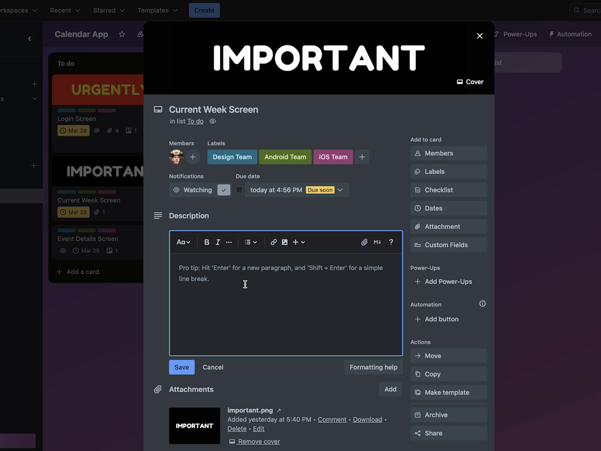Open Formatting help
The width and height of the screenshot is (601, 451).
pyautogui.click(x=373, y=367)
